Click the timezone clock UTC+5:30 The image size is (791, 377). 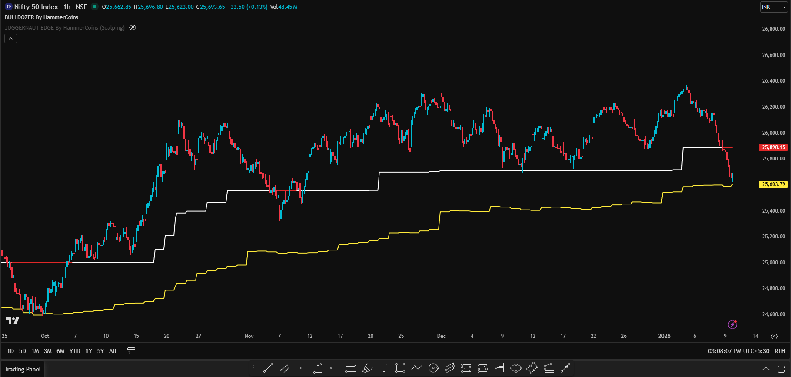pos(738,351)
